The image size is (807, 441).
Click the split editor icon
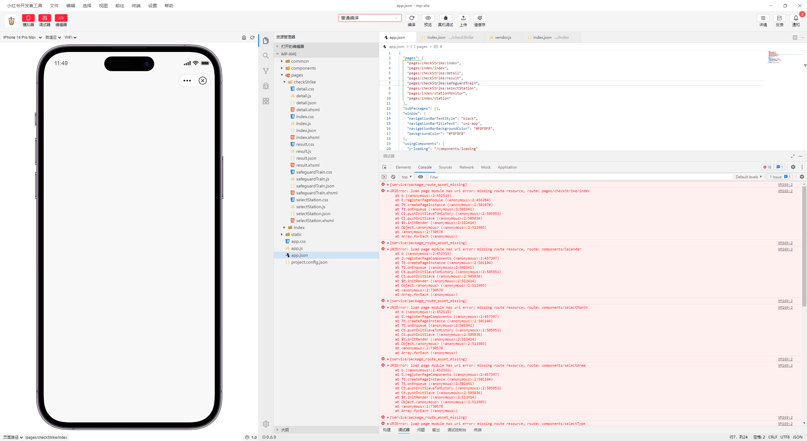(795, 37)
